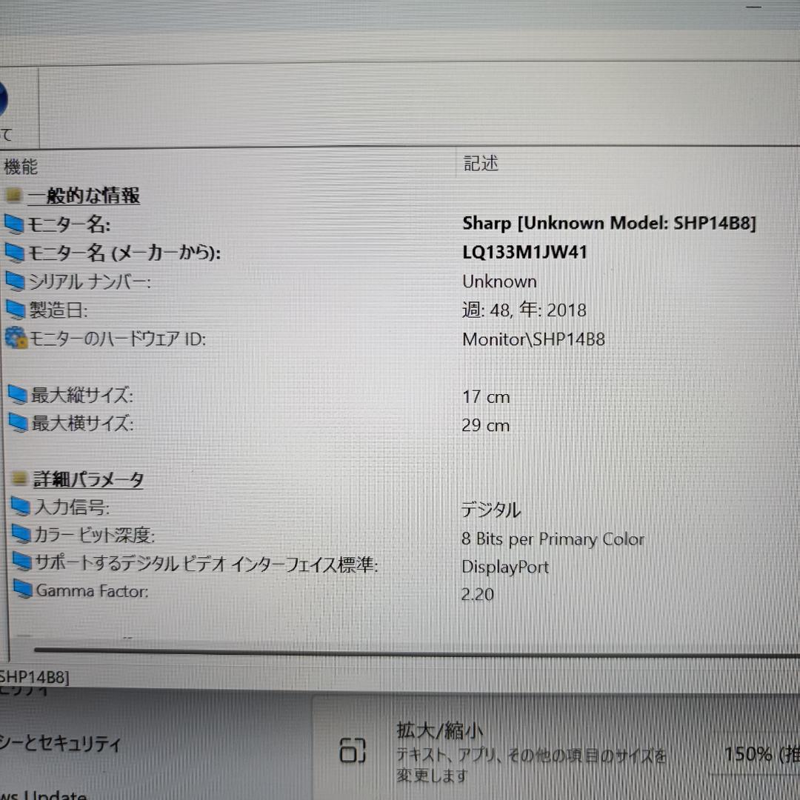Click the 週: 48, 年: 2018 value
Image resolution: width=800 pixels, height=800 pixels.
[x=524, y=310]
